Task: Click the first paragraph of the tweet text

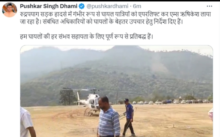Action: coord(115,18)
